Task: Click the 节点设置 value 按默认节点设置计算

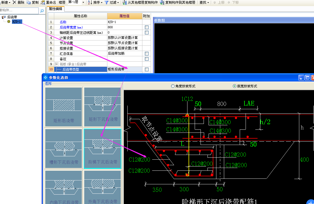Action: (x=125, y=43)
